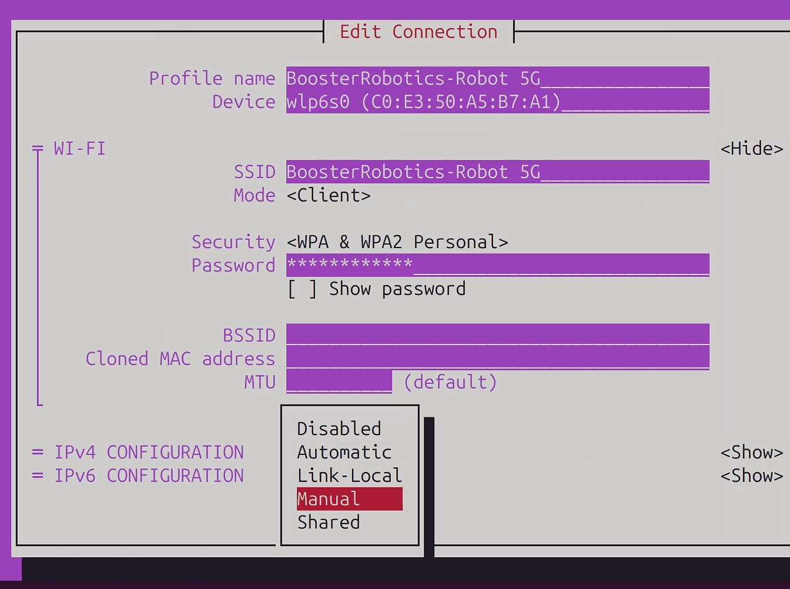
Task: Toggle the Show password checkbox
Action: point(302,289)
